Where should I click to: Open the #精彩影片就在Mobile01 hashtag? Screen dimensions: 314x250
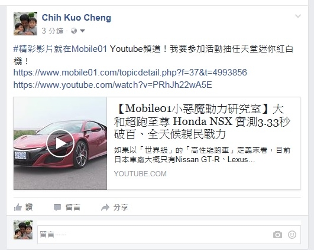tap(60, 49)
